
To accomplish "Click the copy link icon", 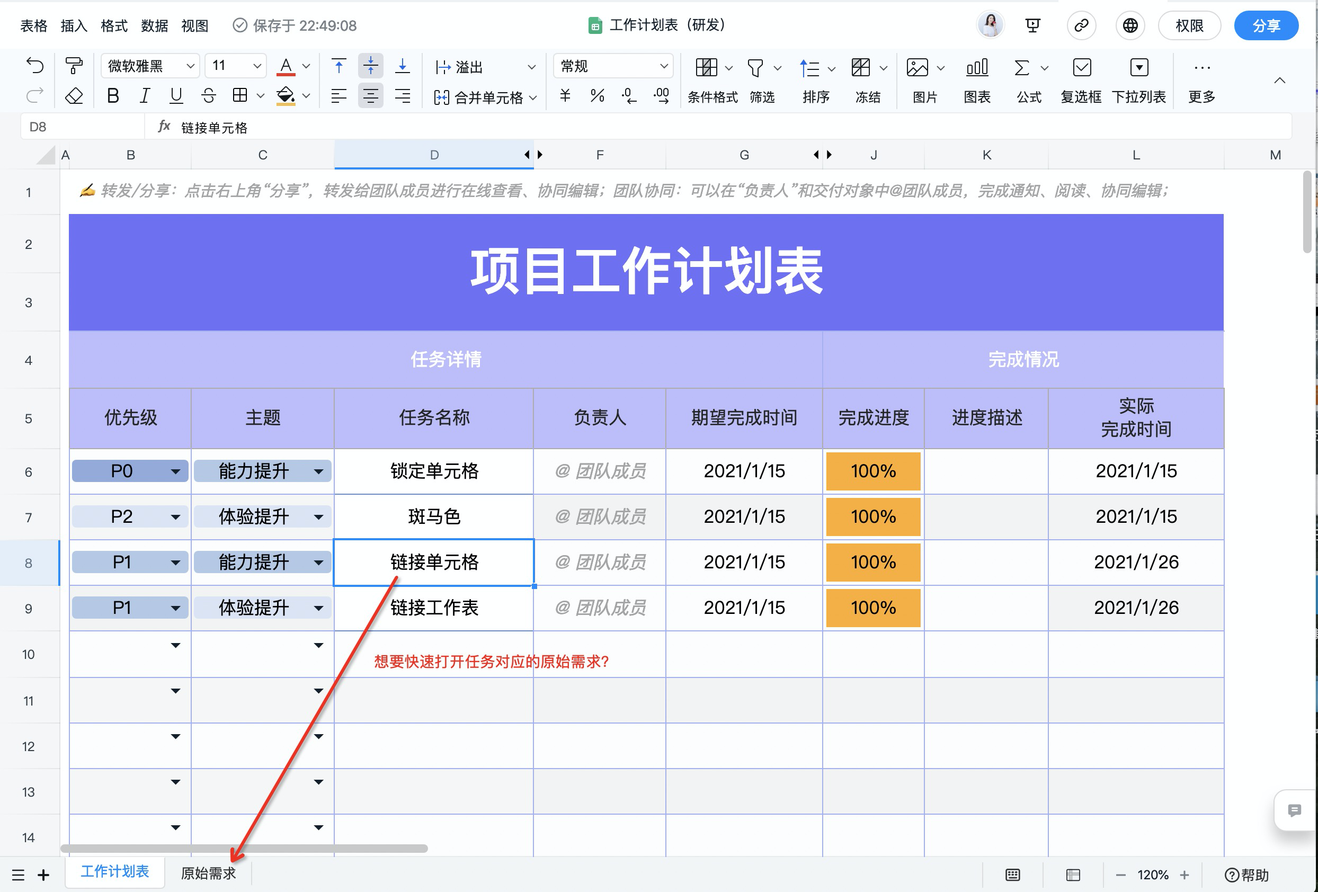I will coord(1081,25).
